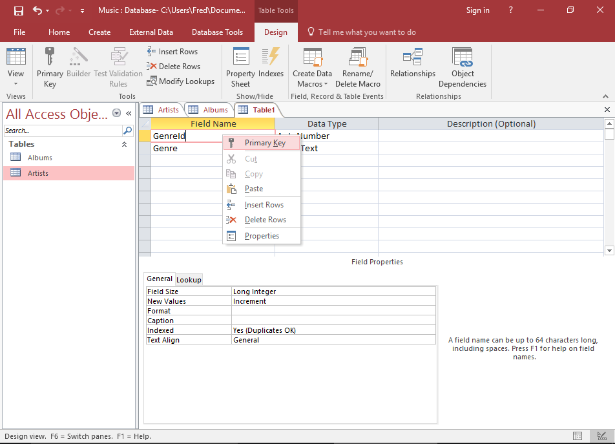
Task: Open Customize Quick Access Toolbar arrow
Action: click(82, 11)
